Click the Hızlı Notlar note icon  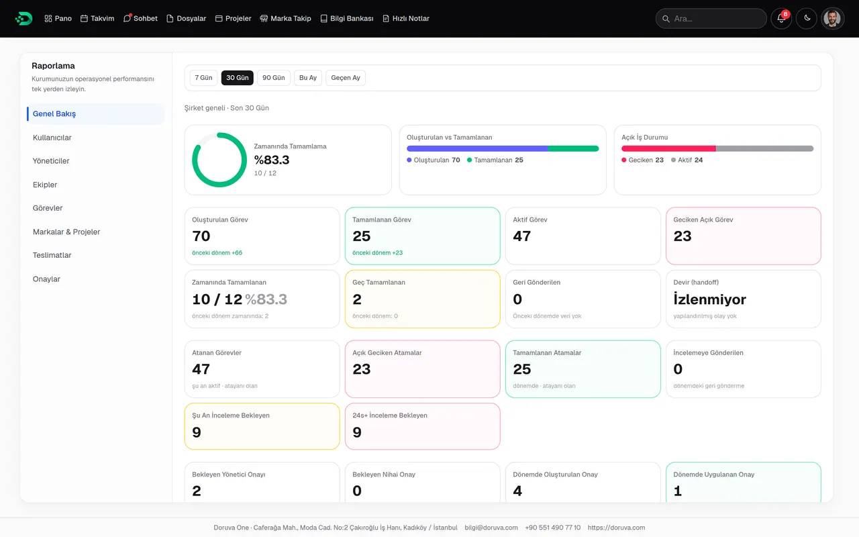tap(386, 19)
